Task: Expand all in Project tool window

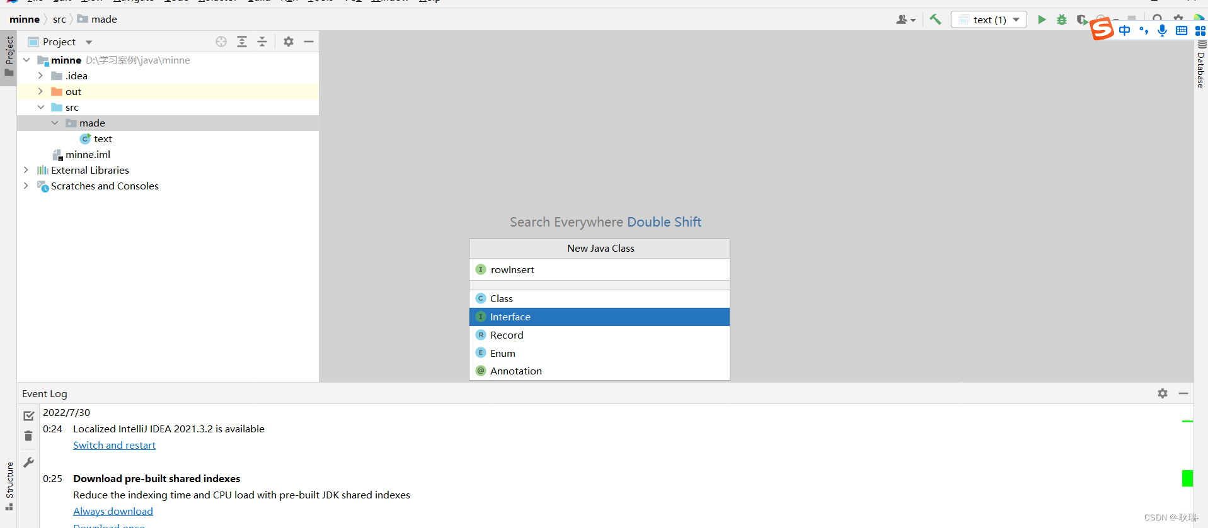Action: 242,42
